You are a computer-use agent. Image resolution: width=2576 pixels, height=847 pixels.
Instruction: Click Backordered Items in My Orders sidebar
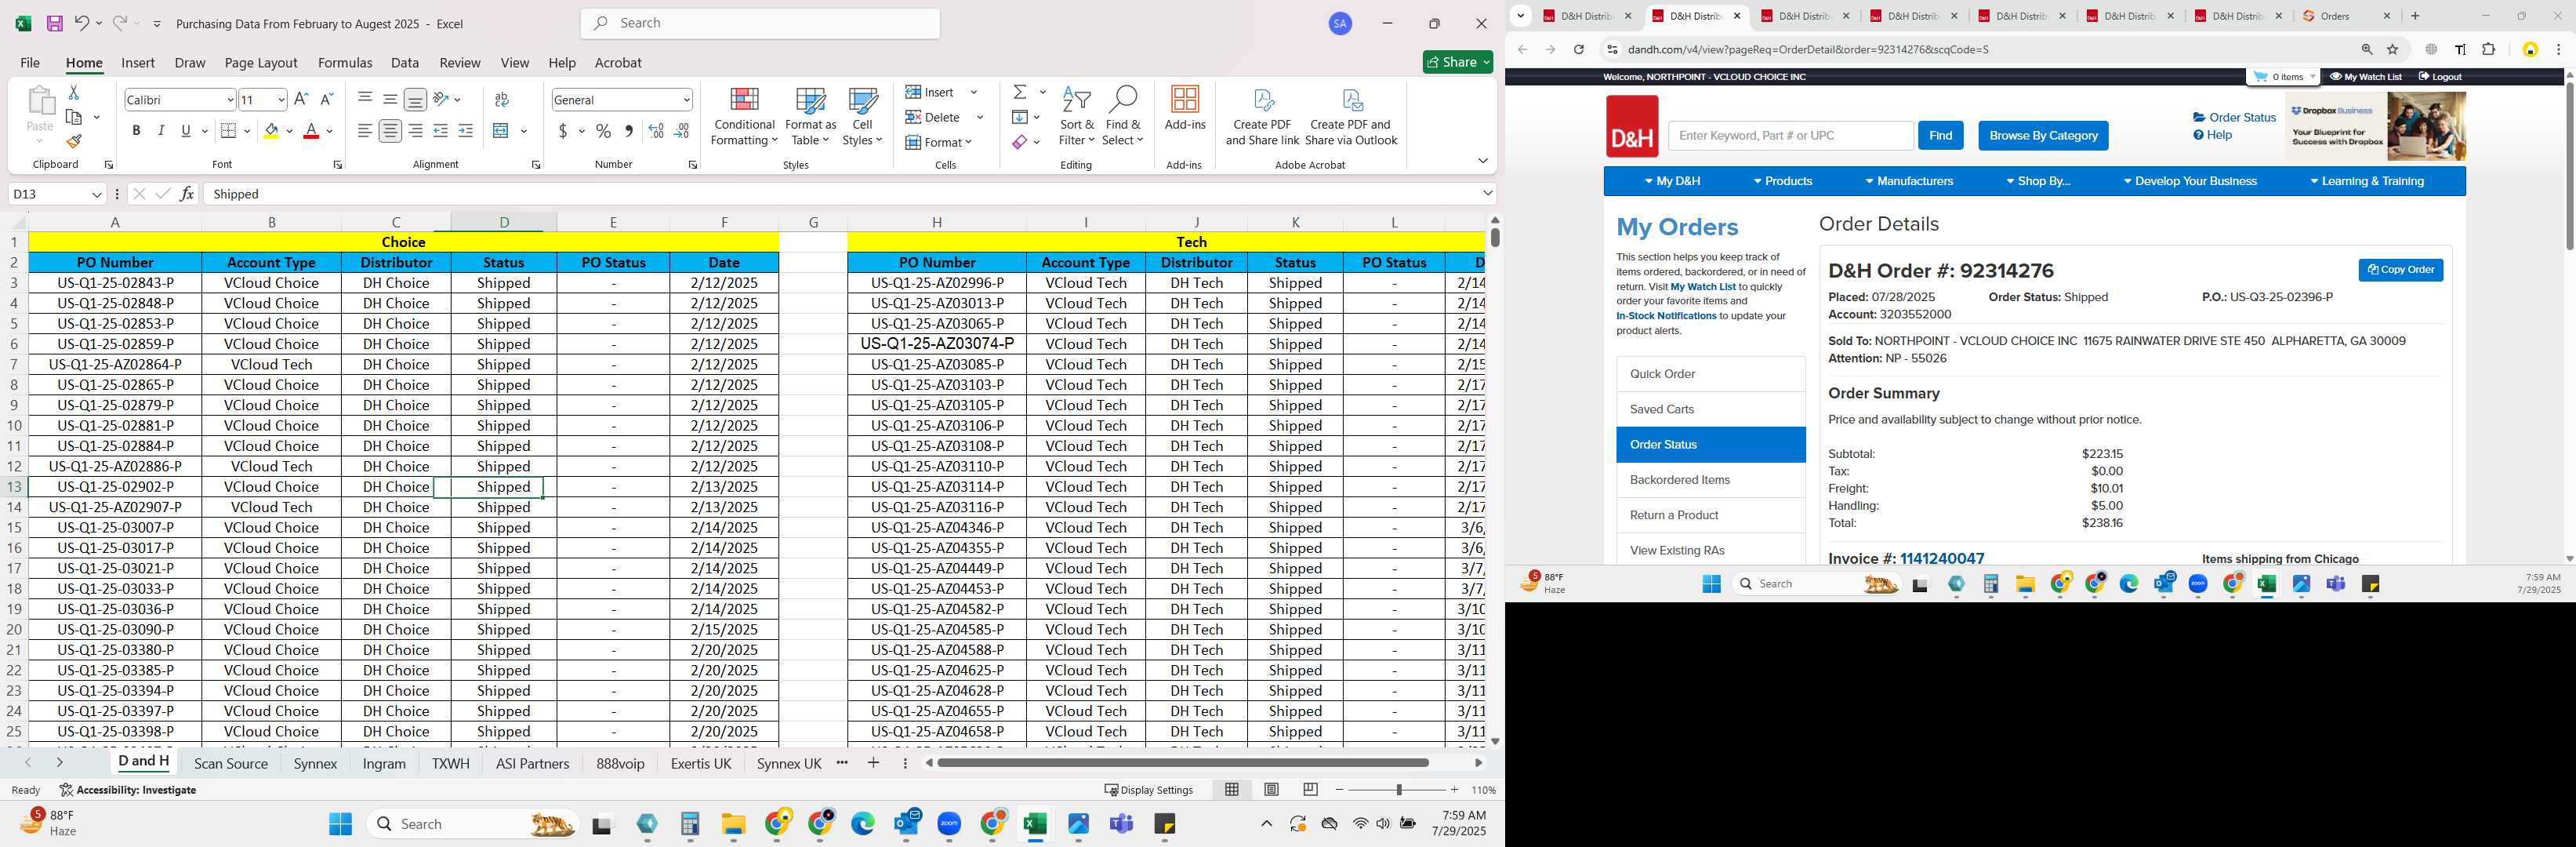point(1710,480)
